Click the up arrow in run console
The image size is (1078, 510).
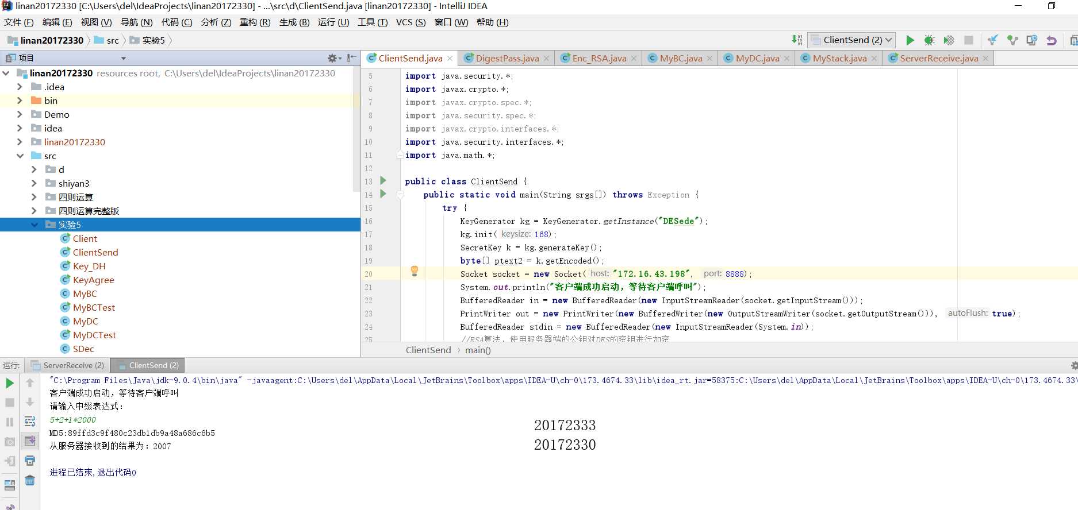(x=30, y=383)
